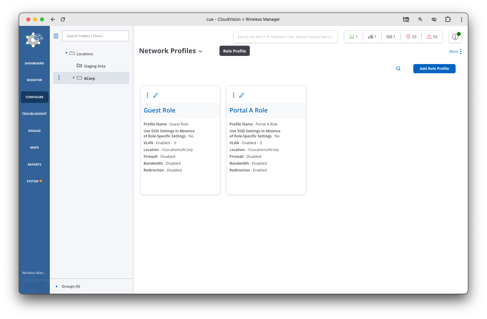Click the Search Folders / Floors field
Screen dimensions: 487x319
96,36
